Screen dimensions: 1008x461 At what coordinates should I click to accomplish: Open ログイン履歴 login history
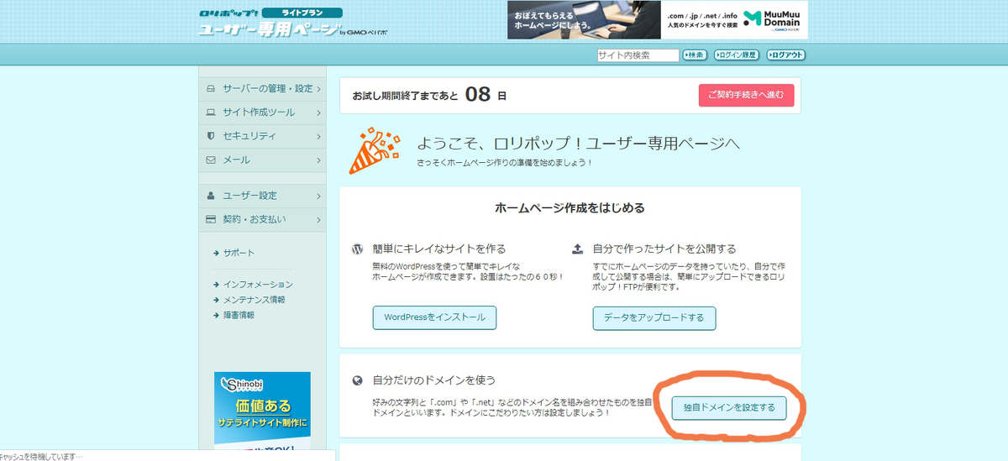737,55
